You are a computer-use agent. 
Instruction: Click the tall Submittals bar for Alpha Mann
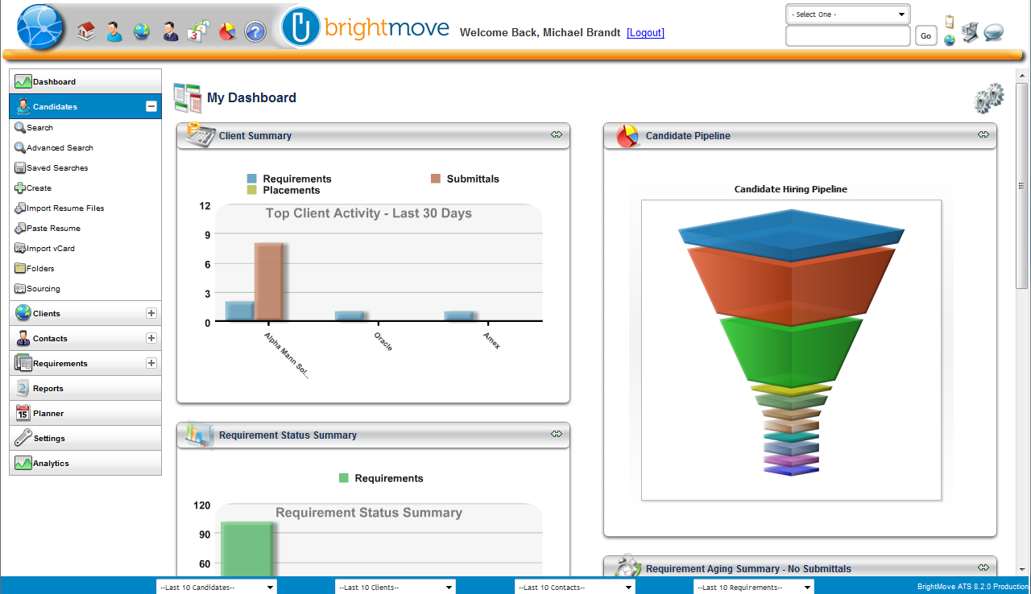(268, 282)
